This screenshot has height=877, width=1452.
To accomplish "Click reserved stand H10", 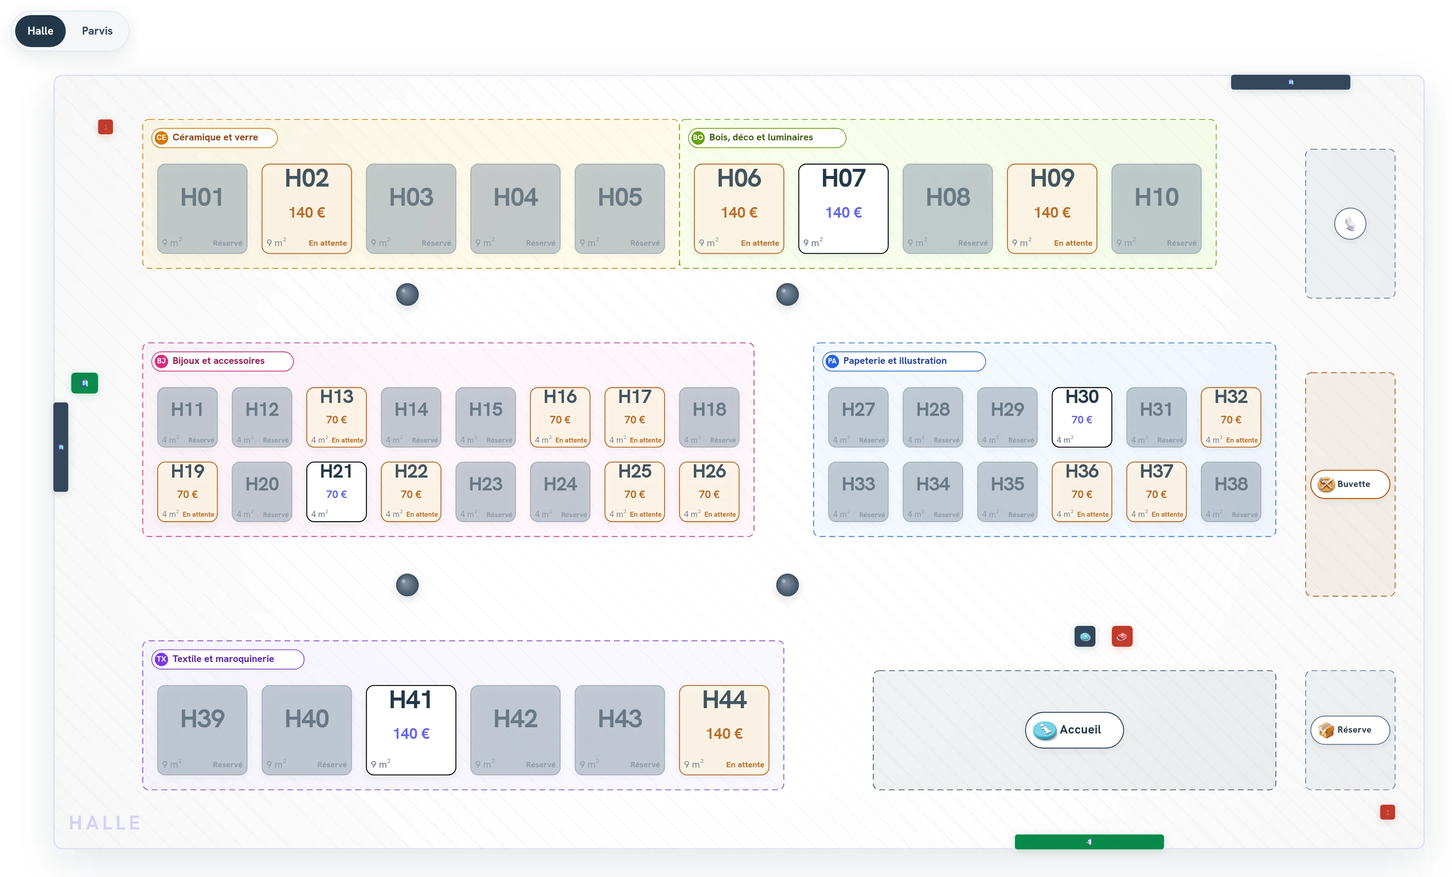I will click(x=1155, y=208).
